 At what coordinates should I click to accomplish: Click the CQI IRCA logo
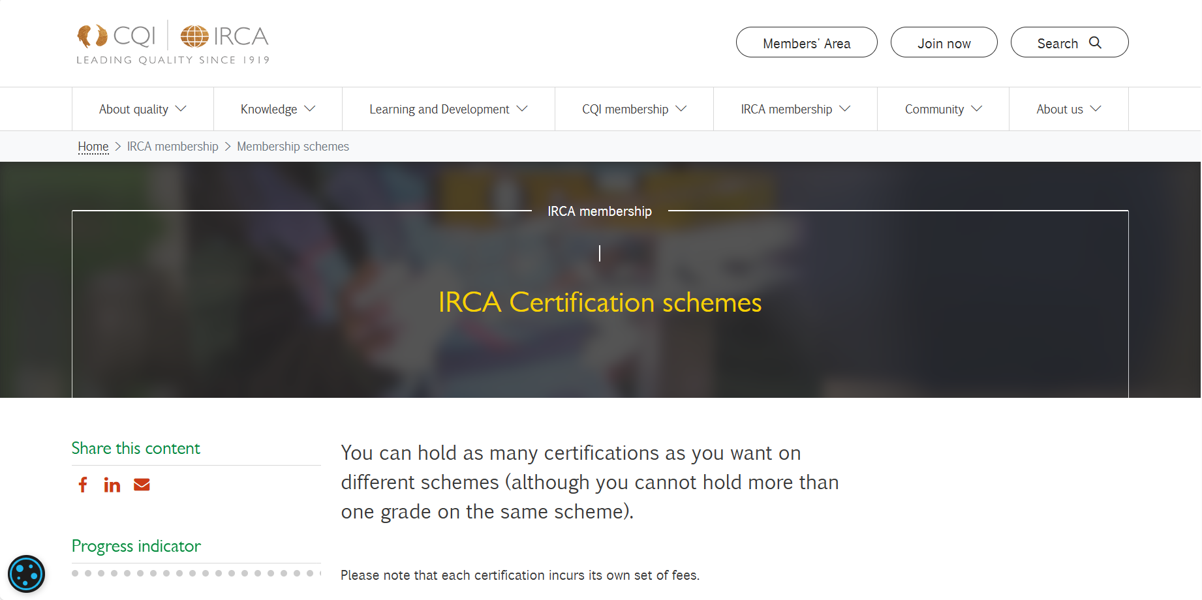pyautogui.click(x=172, y=42)
